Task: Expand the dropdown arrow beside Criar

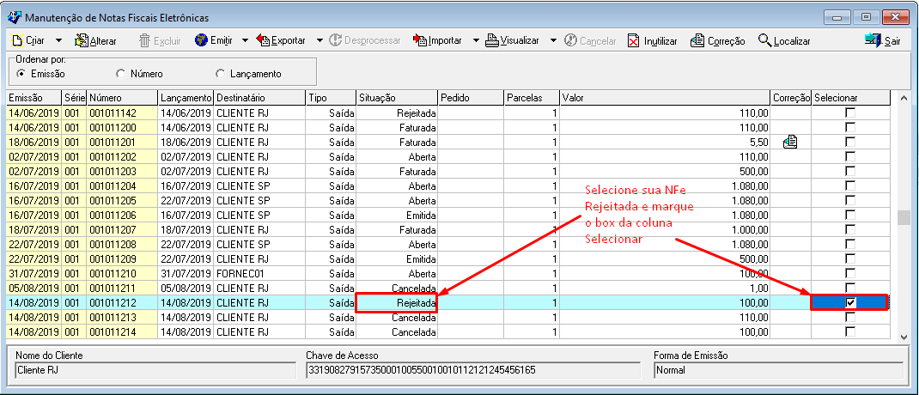Action: (x=58, y=40)
